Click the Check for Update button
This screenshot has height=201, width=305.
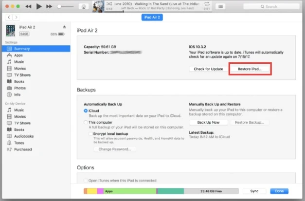pos(208,69)
